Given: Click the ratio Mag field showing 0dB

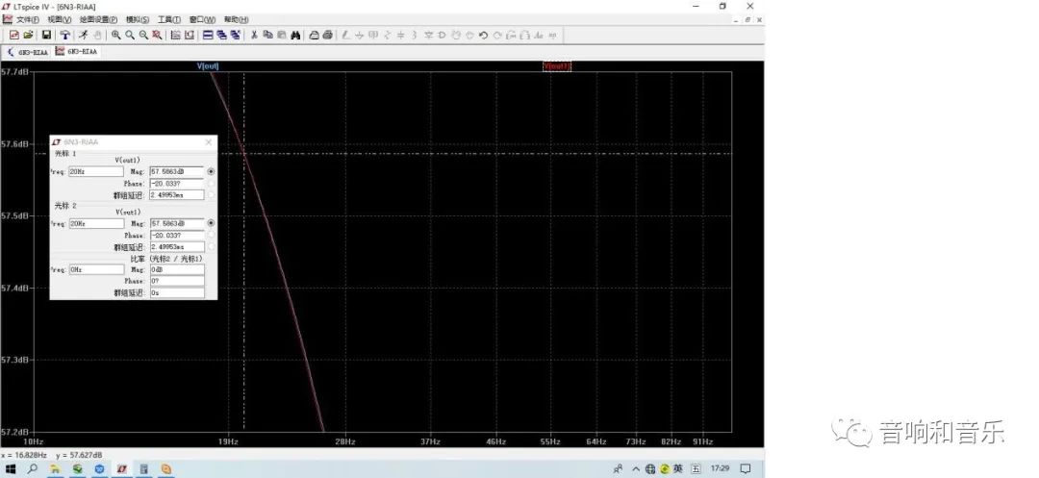Looking at the screenshot, I should point(177,269).
